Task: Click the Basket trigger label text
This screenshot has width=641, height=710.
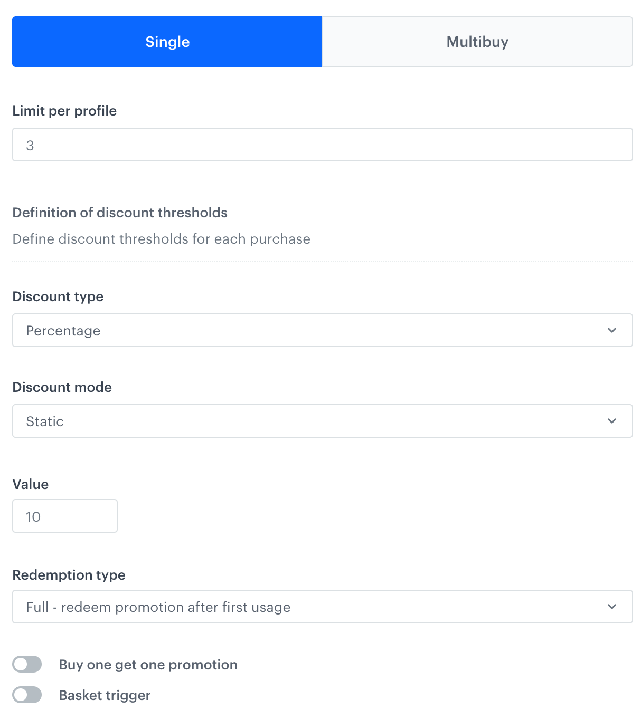Action: pos(105,695)
